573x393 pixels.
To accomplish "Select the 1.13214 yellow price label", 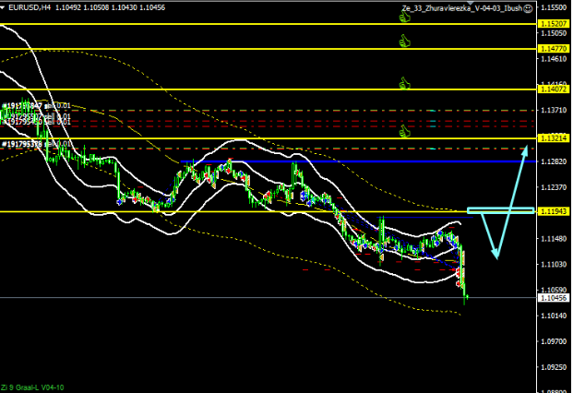I will 553,137.
